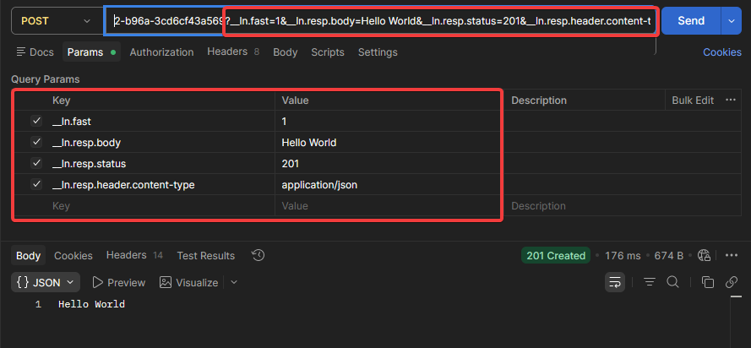Switch to the Authorization tab
The height and width of the screenshot is (348, 751).
tap(161, 52)
